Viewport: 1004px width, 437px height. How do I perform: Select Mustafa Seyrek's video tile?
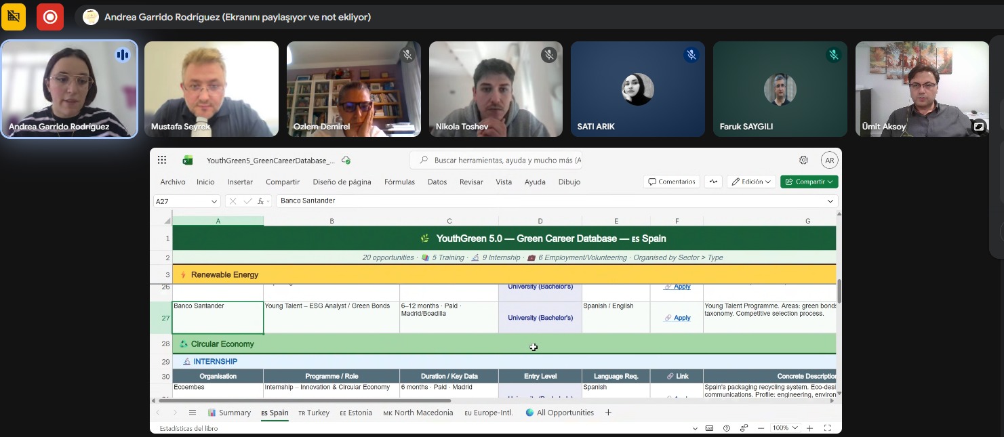212,89
